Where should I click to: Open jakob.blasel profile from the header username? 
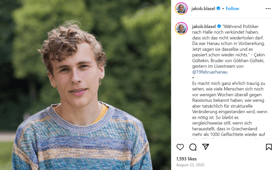pos(203,9)
